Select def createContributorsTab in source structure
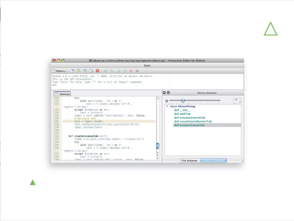Viewport: 294px width, 221px height. [x=193, y=121]
